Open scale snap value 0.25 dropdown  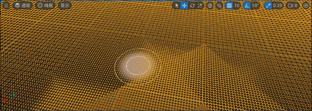pos(278,5)
